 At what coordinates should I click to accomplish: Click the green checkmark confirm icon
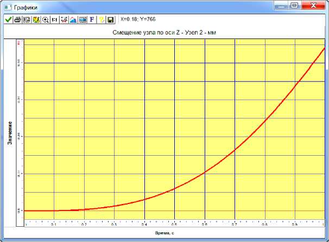pyautogui.click(x=9, y=20)
